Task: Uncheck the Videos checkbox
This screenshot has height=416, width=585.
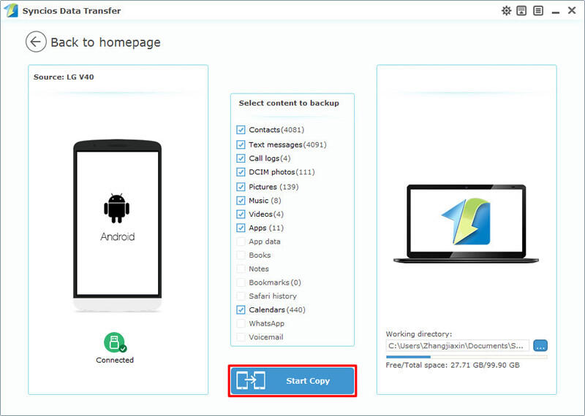Action: pos(241,214)
